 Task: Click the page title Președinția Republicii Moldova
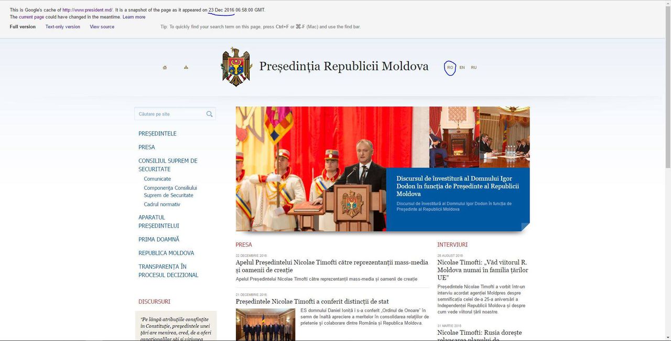click(344, 67)
